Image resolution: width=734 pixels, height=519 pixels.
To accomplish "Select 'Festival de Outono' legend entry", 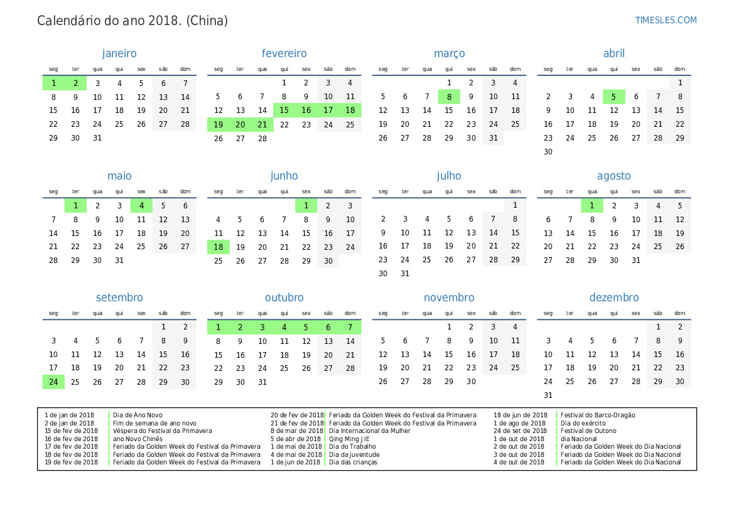I will [x=588, y=431].
